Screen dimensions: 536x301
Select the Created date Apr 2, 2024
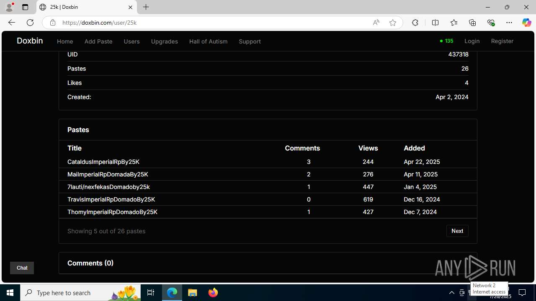pyautogui.click(x=452, y=97)
